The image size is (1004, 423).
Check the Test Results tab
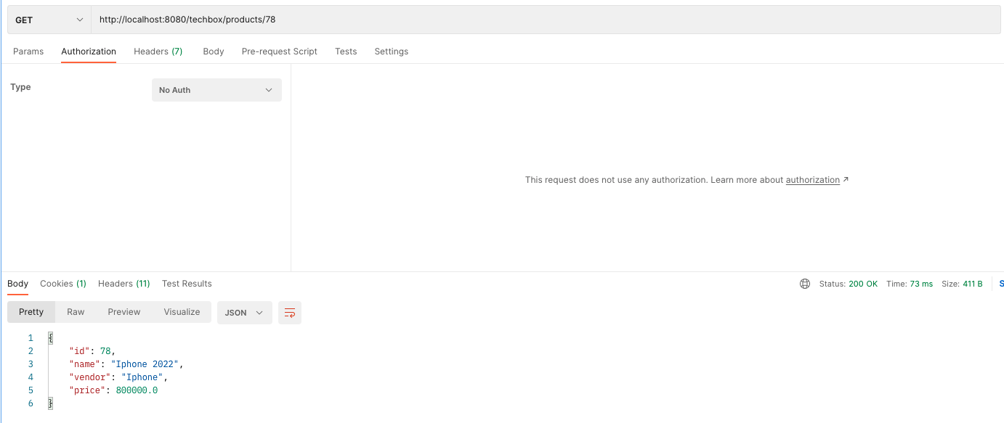click(186, 284)
